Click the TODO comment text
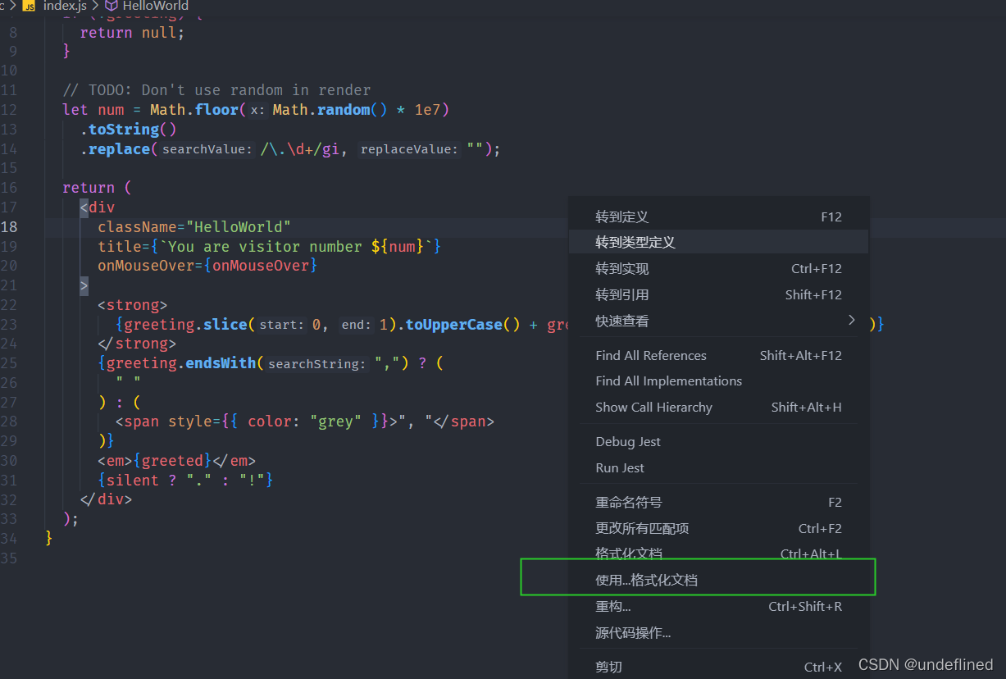This screenshot has height=679, width=1006. pos(216,89)
